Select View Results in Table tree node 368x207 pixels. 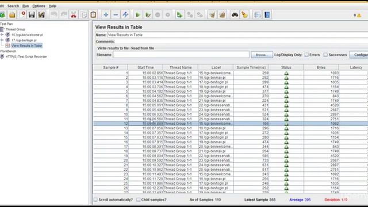[x=26, y=45]
